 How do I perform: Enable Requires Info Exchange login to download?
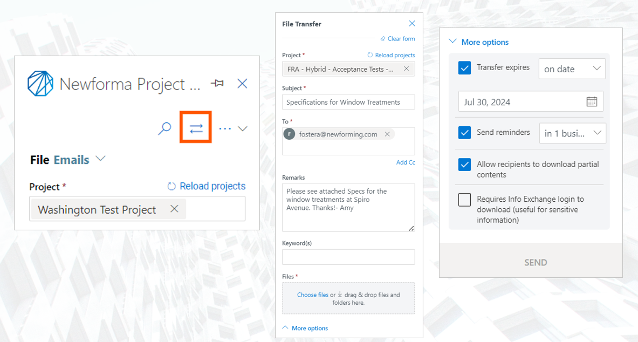464,200
